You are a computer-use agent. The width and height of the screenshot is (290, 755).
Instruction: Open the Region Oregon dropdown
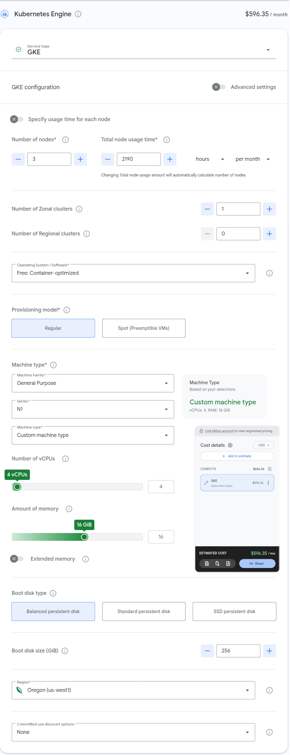pos(133,690)
